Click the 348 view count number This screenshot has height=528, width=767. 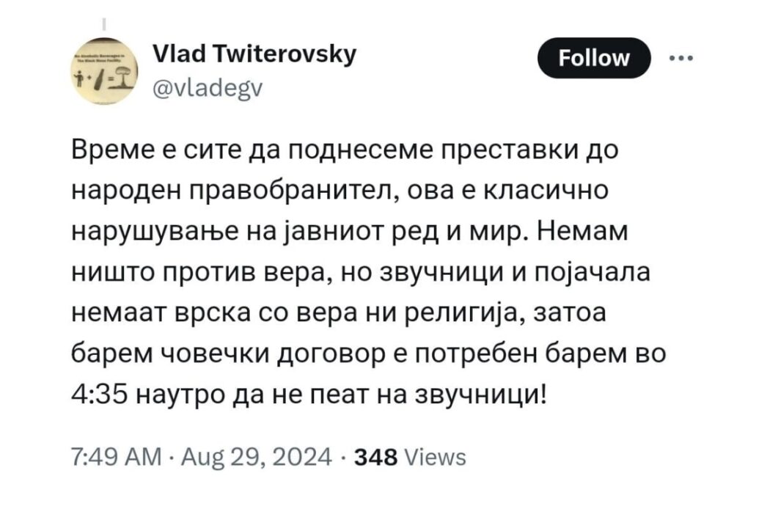[375, 458]
